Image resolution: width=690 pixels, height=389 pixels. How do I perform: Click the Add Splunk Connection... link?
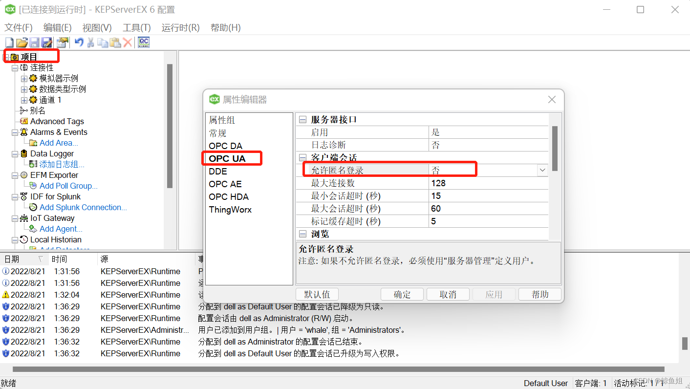[83, 207]
